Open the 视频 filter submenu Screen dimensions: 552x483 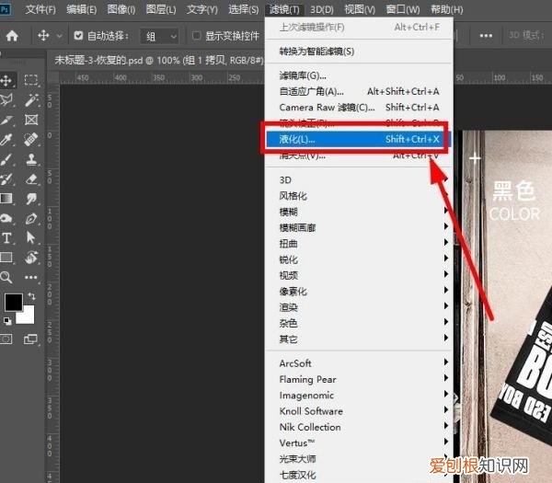359,275
